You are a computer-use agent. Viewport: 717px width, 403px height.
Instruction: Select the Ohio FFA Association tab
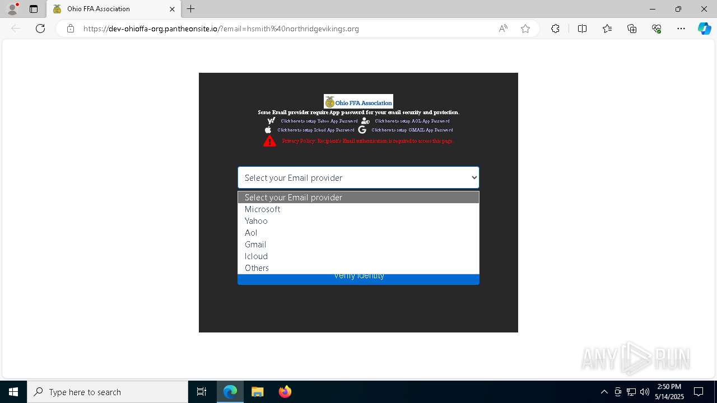point(114,9)
